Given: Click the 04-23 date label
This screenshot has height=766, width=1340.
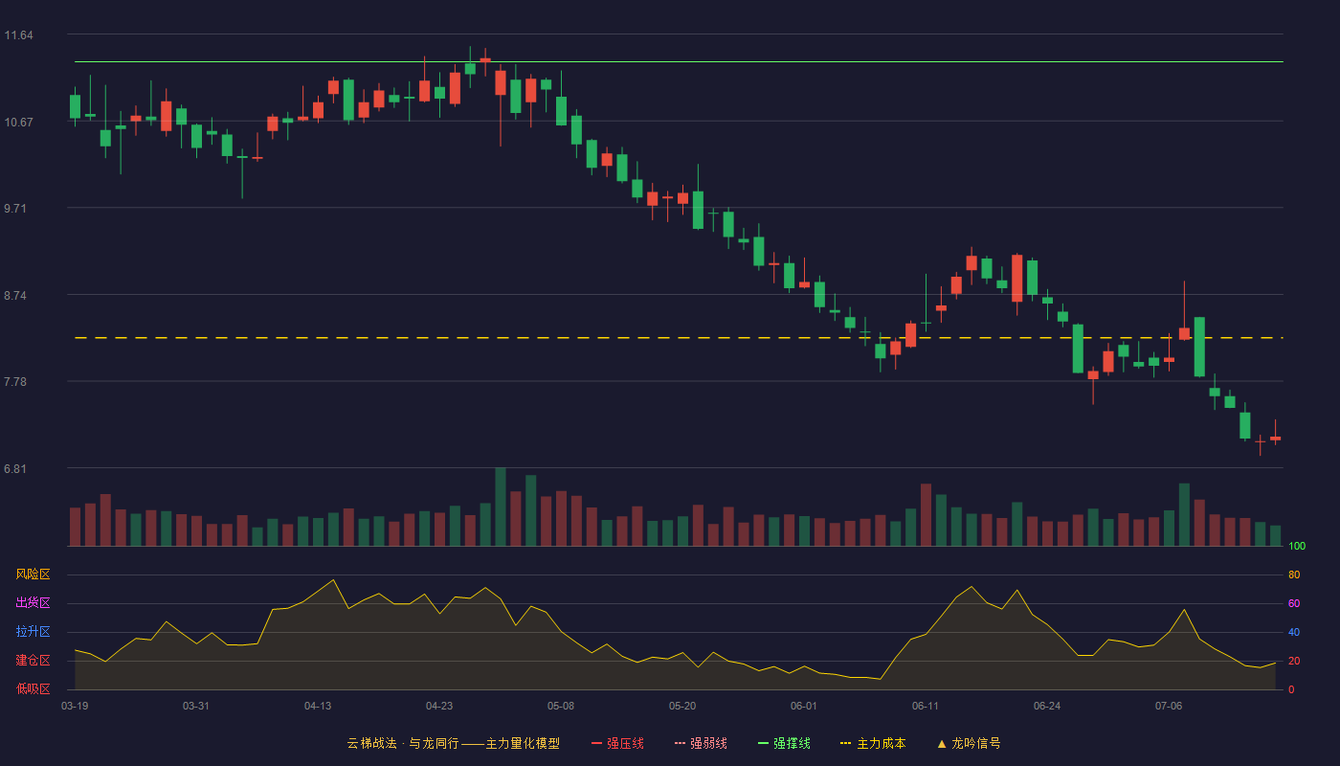Looking at the screenshot, I should pos(439,706).
